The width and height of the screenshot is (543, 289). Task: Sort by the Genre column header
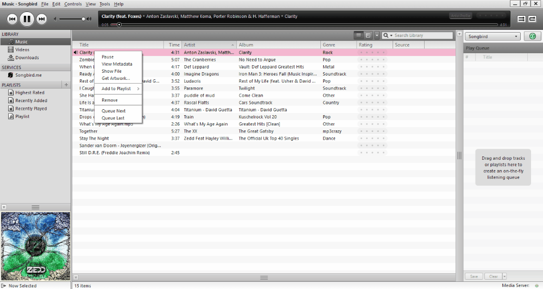point(339,45)
